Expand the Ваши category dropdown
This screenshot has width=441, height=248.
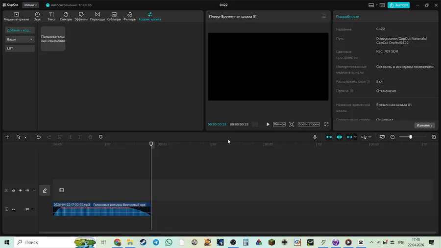[x=20, y=39]
